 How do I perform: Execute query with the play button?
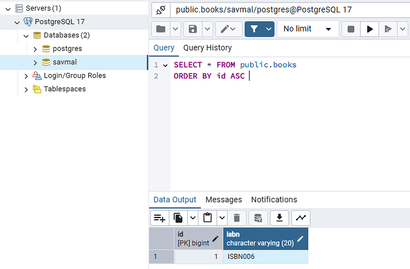[370, 29]
